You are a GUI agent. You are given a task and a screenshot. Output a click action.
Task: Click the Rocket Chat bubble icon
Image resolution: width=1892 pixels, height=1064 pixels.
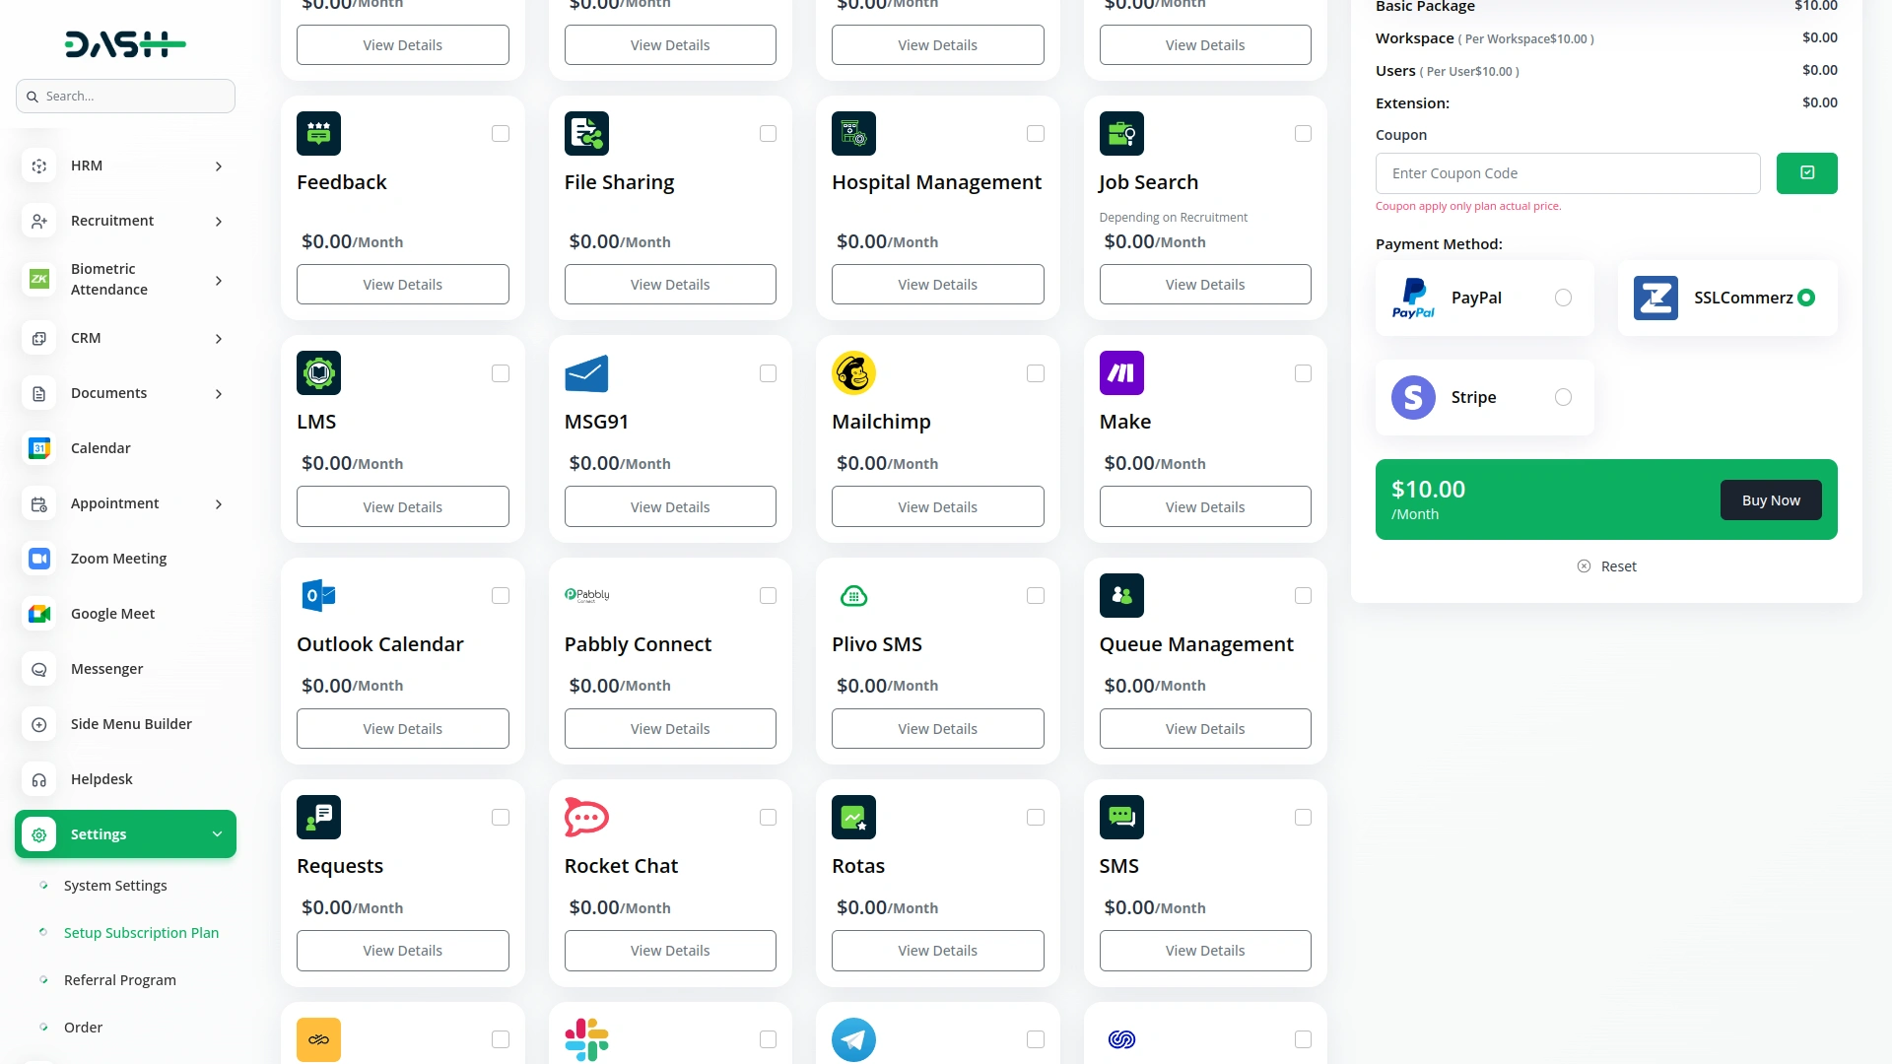[586, 818]
